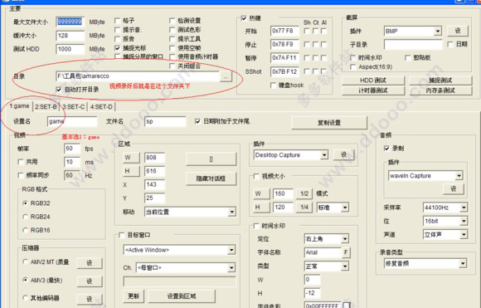Select the RGB24 radio button
Image resolution: width=481 pixels, height=308 pixels.
26,217
